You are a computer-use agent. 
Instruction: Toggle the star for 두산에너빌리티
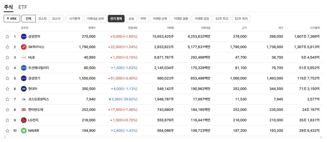pyautogui.click(x=7, y=68)
